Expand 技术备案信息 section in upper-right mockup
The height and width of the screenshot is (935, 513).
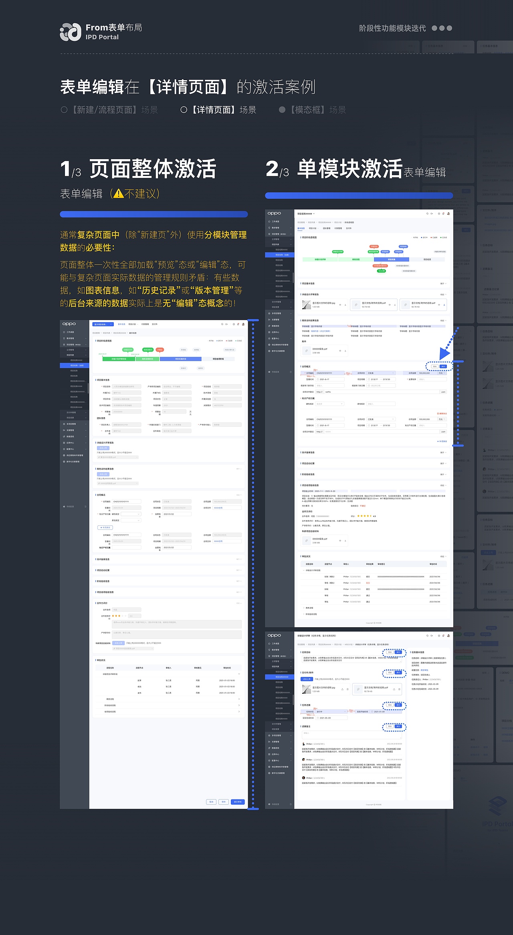pos(443,452)
